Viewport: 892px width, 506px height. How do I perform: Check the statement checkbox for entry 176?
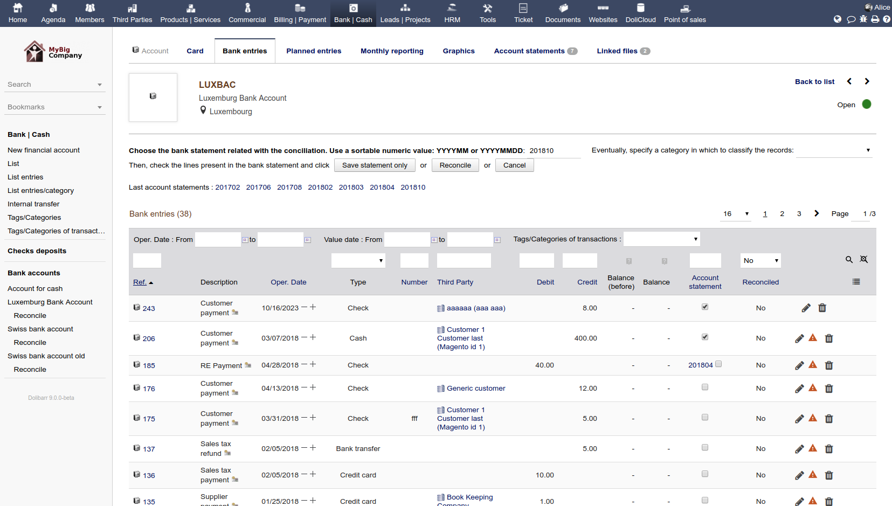point(704,387)
